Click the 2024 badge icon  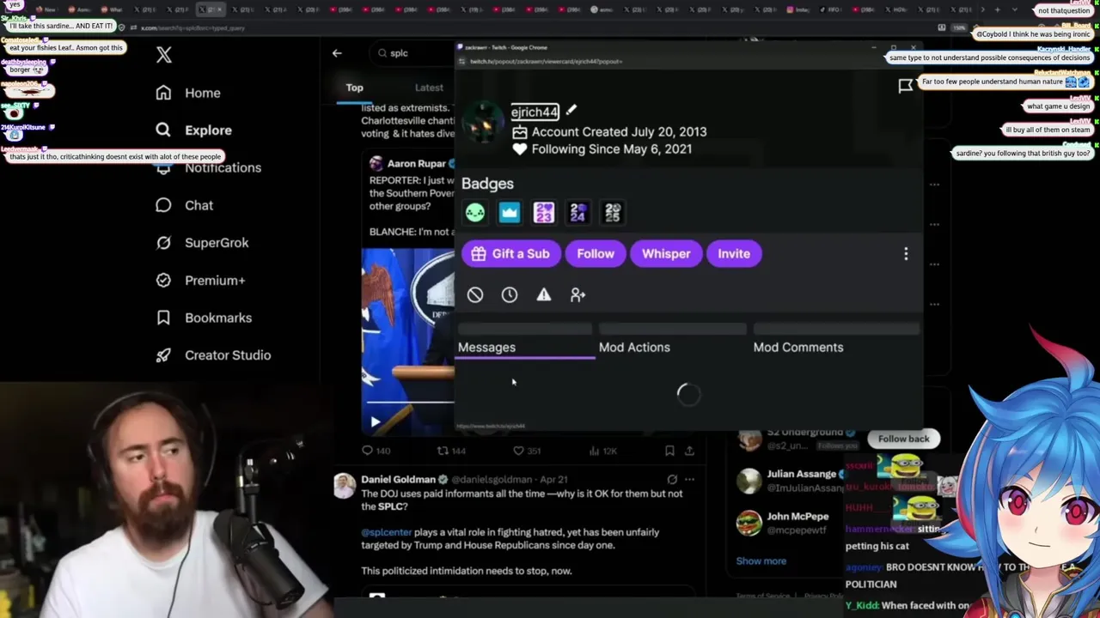coord(577,212)
